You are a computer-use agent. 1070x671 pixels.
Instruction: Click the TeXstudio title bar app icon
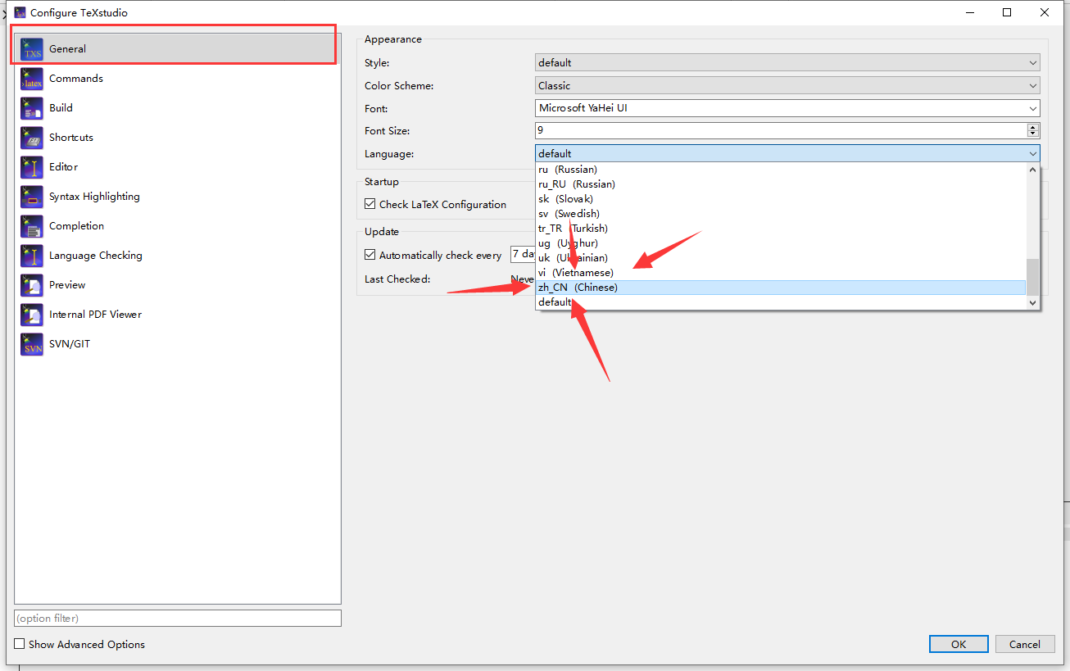click(x=20, y=12)
